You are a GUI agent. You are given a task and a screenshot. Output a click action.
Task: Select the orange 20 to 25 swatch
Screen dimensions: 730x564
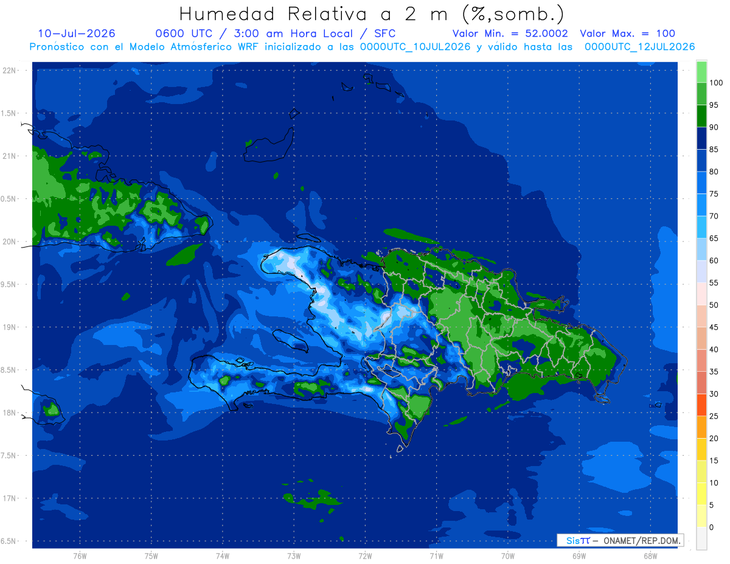click(x=701, y=427)
